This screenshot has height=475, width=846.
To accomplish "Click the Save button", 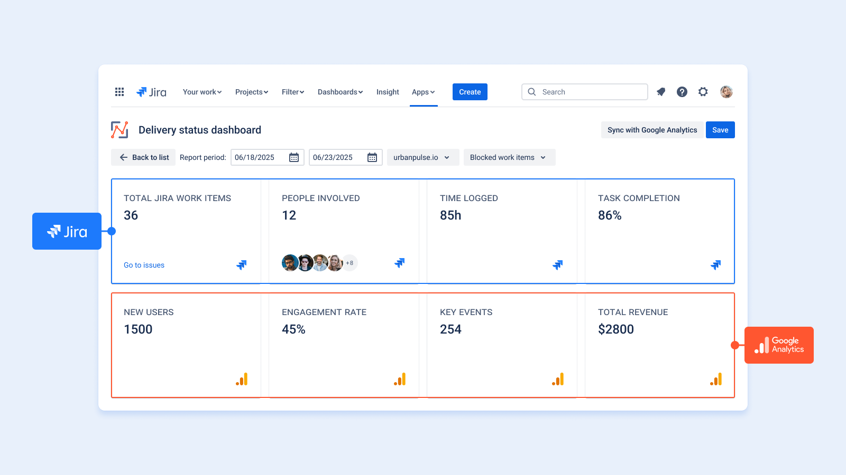I will [x=720, y=130].
